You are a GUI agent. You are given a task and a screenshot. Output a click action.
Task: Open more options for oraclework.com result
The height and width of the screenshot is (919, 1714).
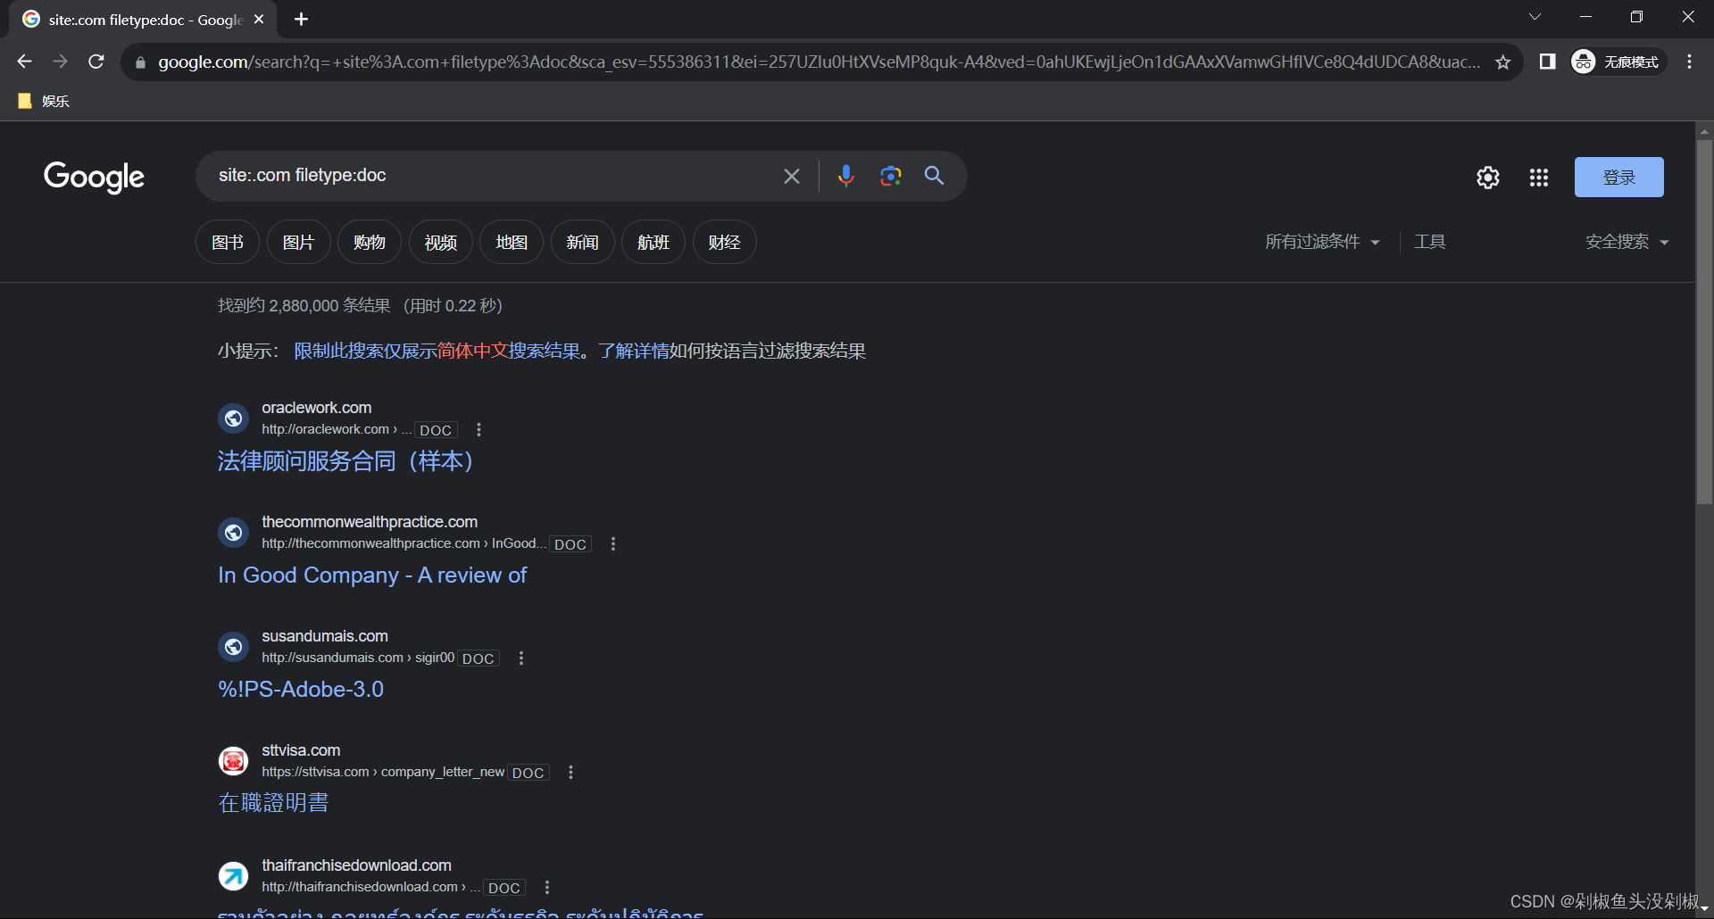tap(479, 430)
